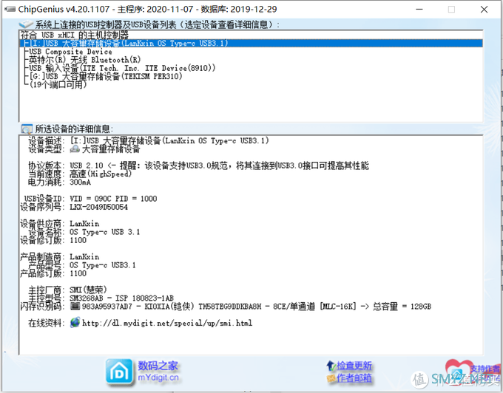Click the SM3268AB - ISP 180823-1AB line

(x=121, y=298)
